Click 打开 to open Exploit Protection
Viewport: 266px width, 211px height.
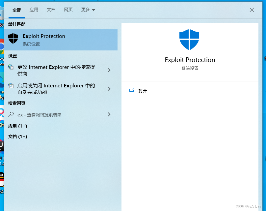click(143, 91)
